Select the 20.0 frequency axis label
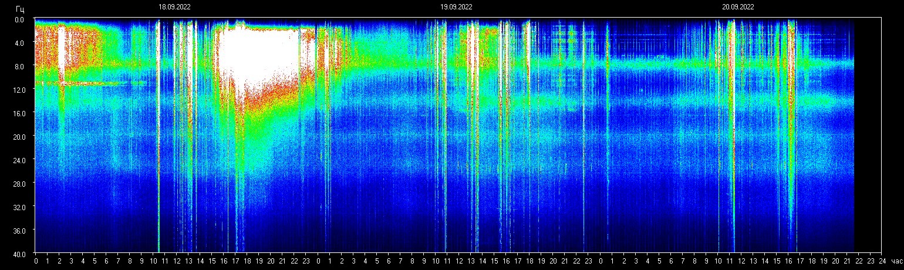904x270 pixels. click(18, 137)
